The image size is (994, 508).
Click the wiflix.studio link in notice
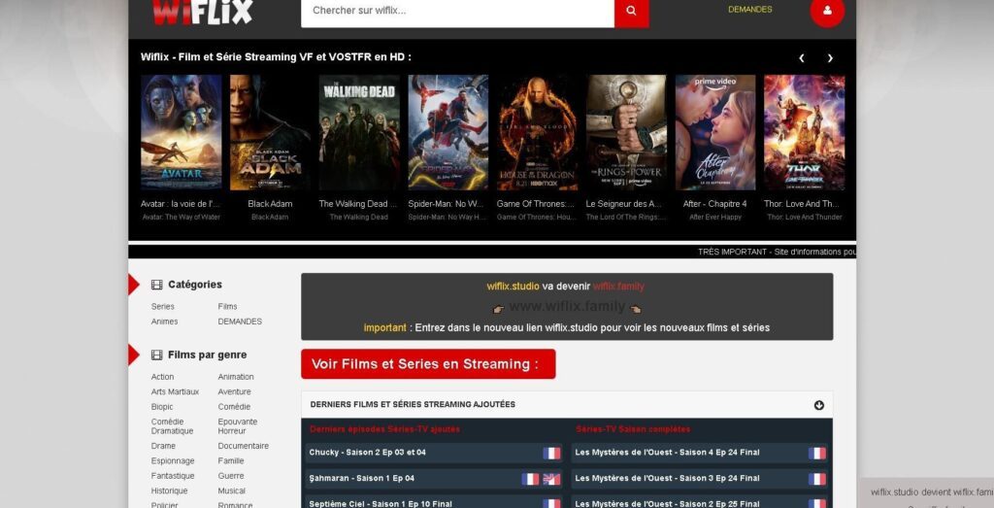tap(513, 287)
